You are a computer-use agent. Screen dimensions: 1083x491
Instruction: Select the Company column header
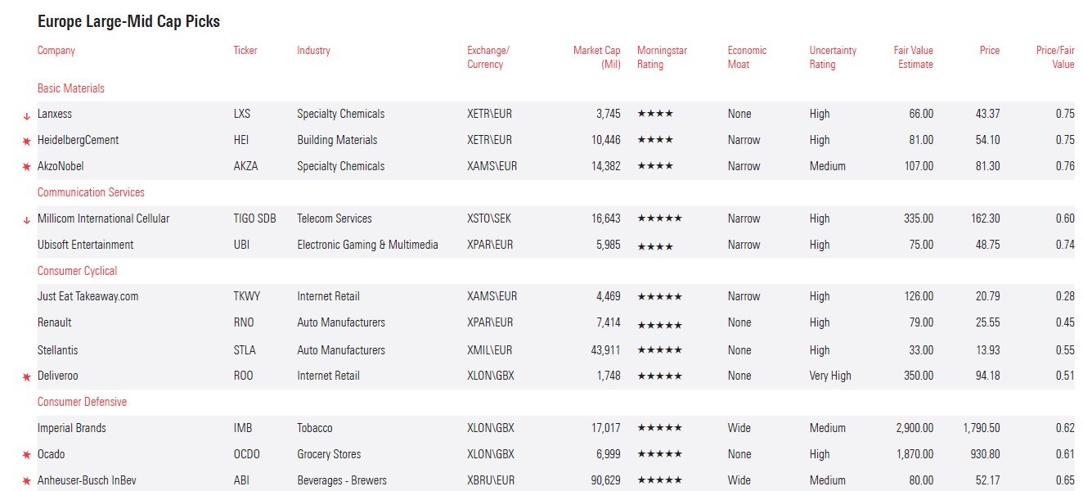(x=56, y=51)
